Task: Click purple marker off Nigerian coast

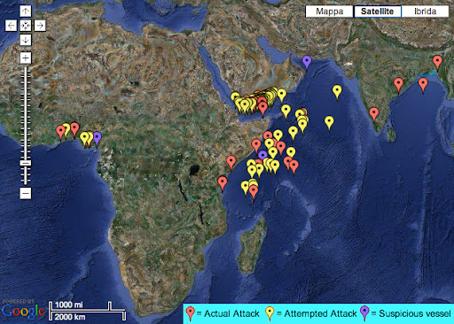Action: coord(98,137)
